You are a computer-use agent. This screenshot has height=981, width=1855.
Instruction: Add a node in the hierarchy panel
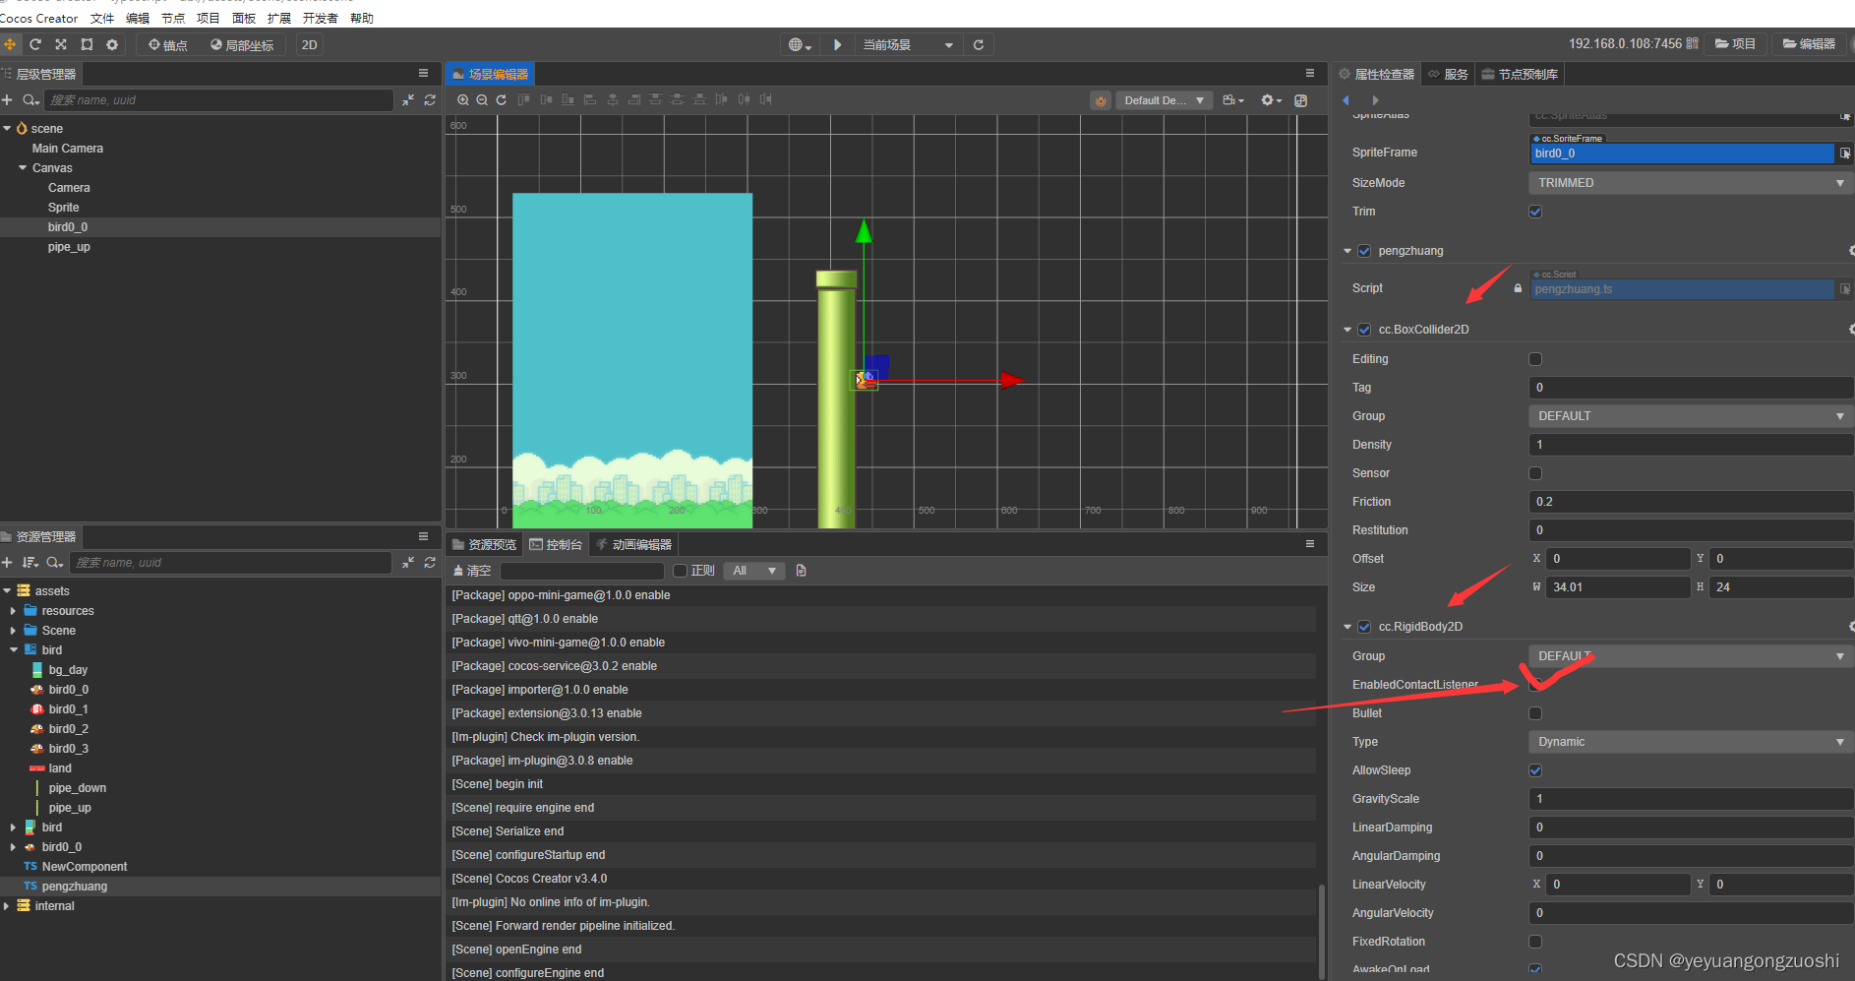coord(7,100)
